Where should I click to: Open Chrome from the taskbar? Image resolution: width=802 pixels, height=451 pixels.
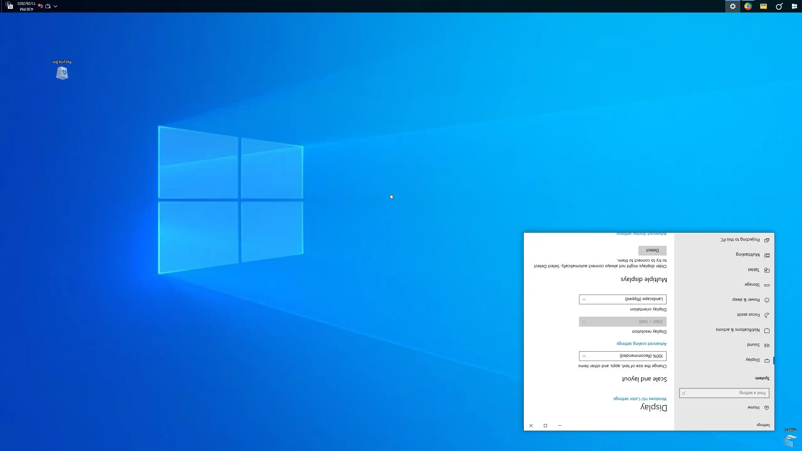coord(748,6)
